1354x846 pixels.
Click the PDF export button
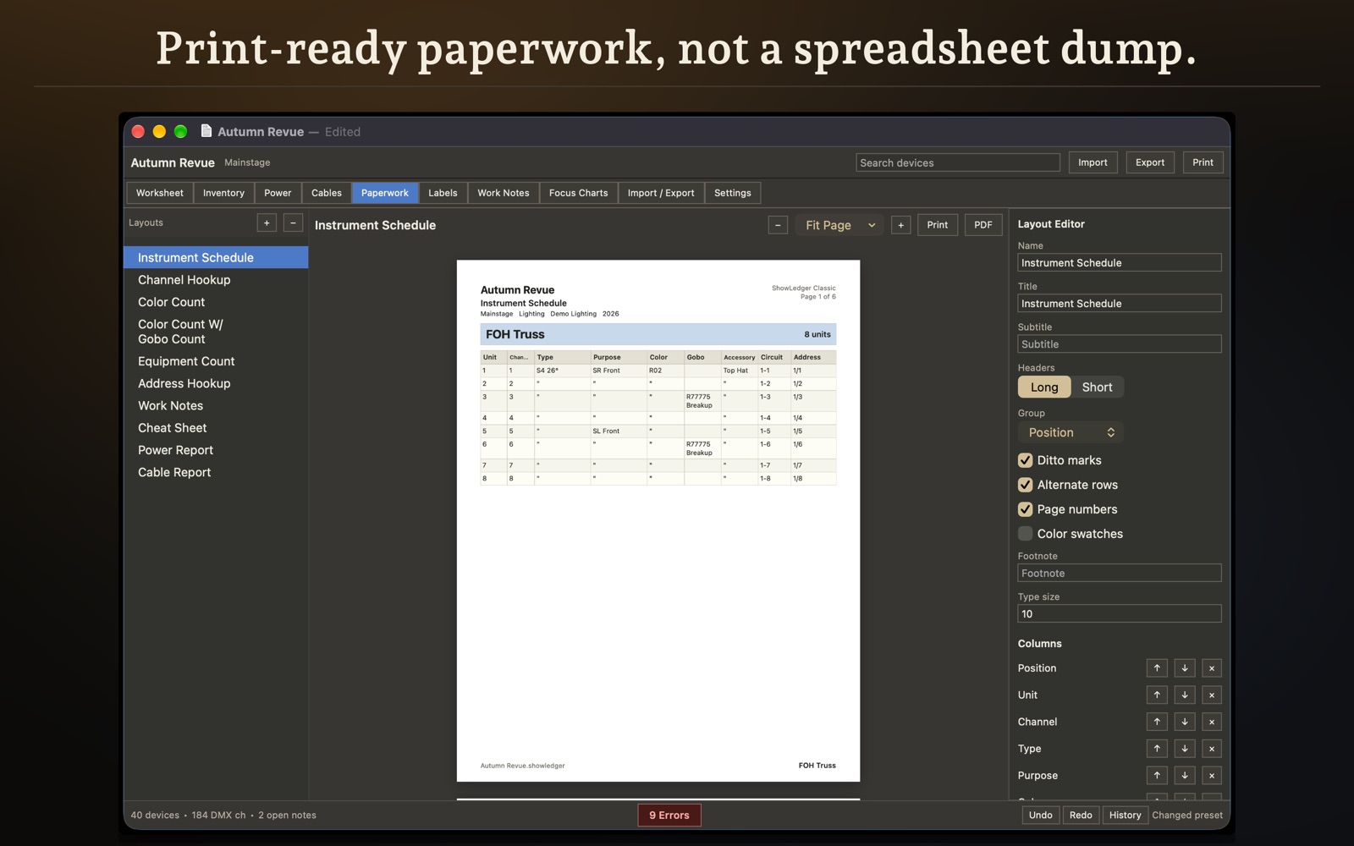(x=983, y=225)
